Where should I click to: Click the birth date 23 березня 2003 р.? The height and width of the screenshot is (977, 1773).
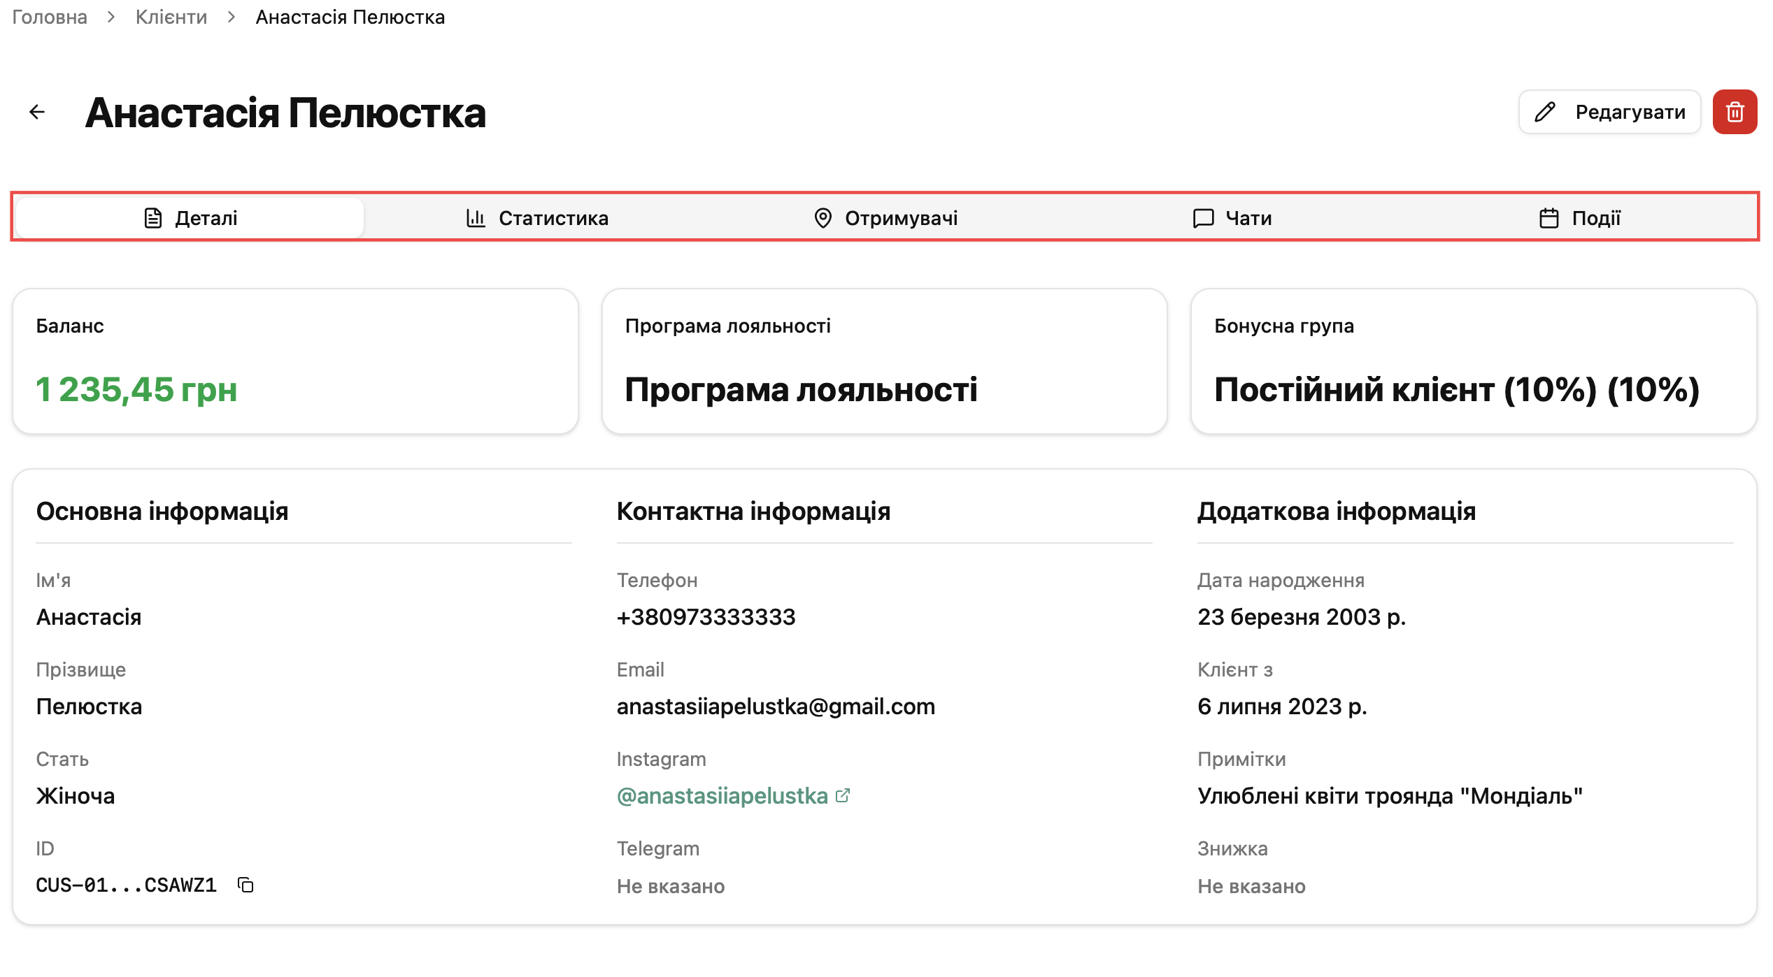(1302, 616)
